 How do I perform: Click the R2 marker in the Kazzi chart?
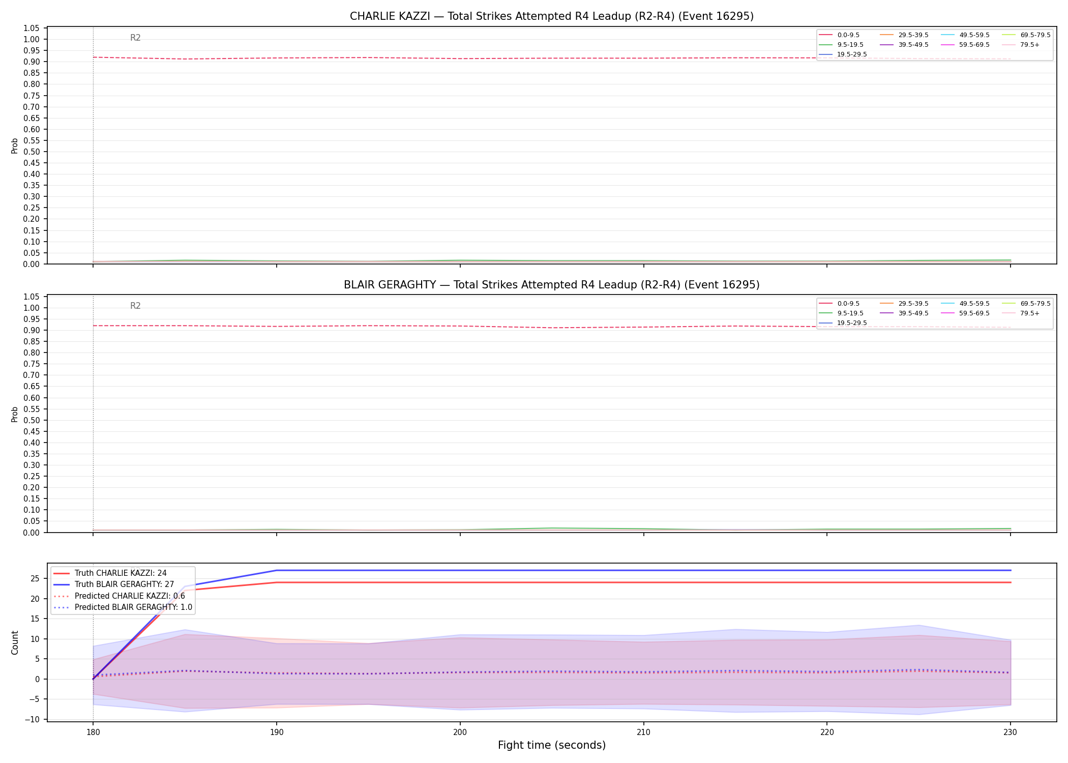coord(135,38)
